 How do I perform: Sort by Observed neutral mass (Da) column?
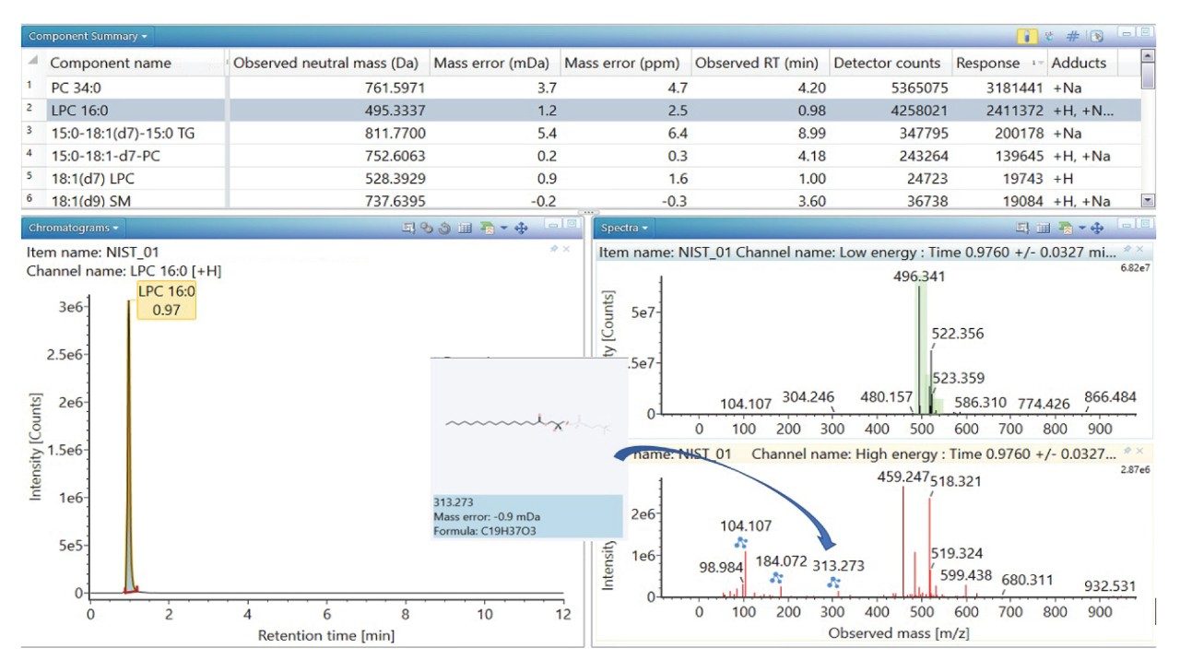click(x=329, y=63)
